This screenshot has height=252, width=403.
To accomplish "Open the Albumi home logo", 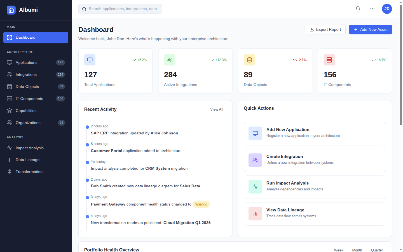I will pos(11,10).
